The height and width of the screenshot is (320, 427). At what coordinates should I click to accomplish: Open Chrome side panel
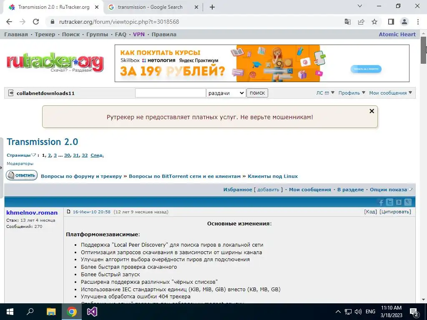(391, 22)
